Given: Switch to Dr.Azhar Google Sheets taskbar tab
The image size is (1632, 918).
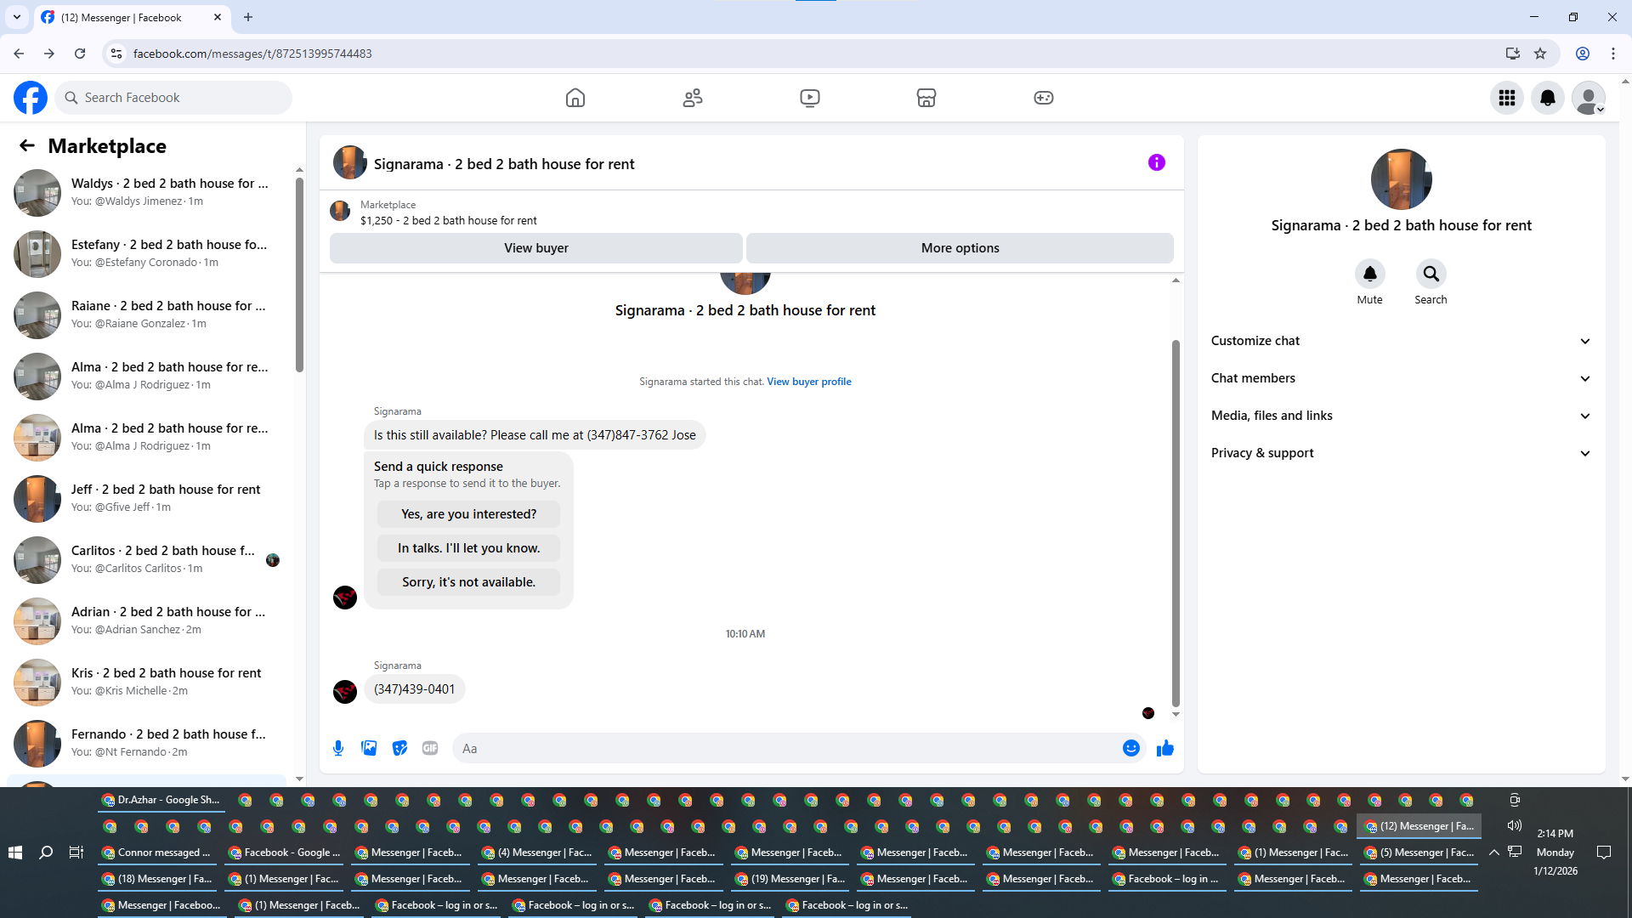Looking at the screenshot, I should (161, 800).
